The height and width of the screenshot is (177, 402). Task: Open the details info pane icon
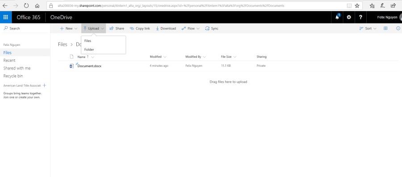click(398, 28)
